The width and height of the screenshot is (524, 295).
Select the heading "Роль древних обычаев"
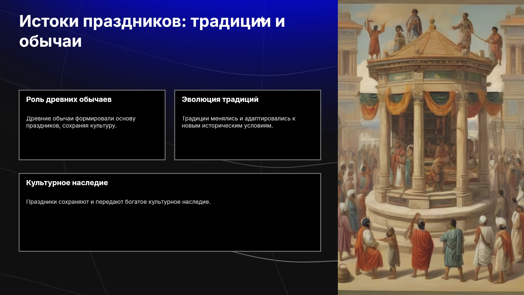click(x=69, y=99)
